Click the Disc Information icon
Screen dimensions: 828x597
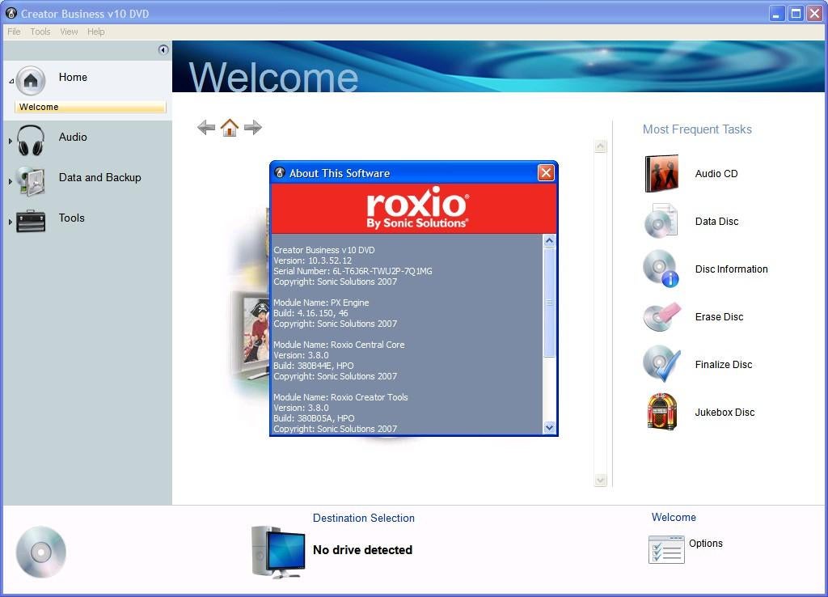pos(661,269)
